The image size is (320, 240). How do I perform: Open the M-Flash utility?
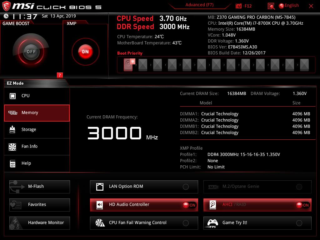coord(40,187)
